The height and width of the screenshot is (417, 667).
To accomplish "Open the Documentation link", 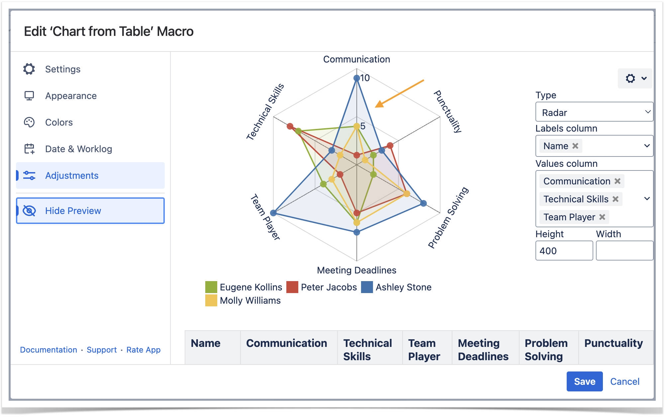I will (x=48, y=350).
